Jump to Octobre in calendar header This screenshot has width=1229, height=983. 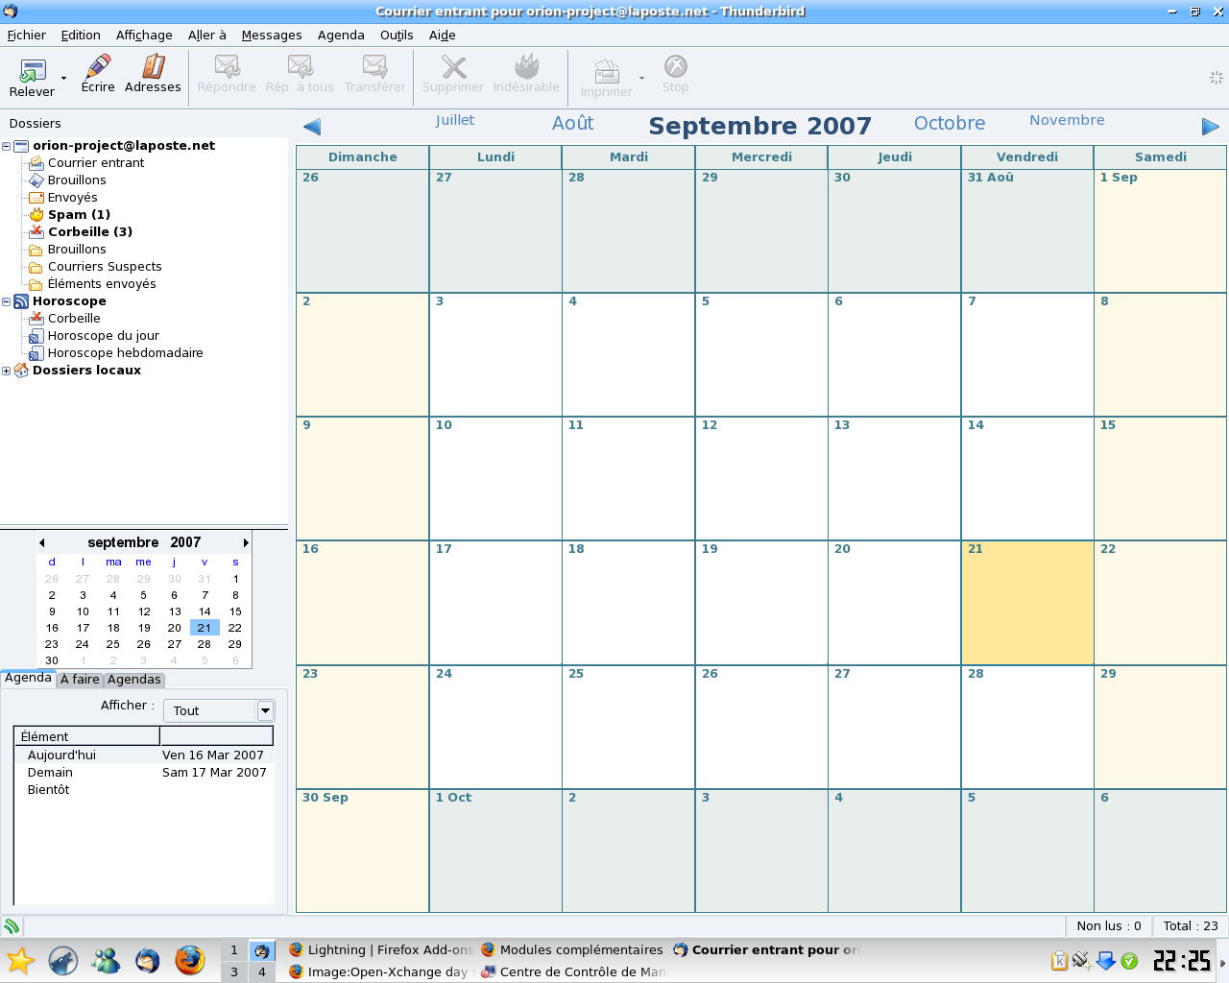[949, 124]
